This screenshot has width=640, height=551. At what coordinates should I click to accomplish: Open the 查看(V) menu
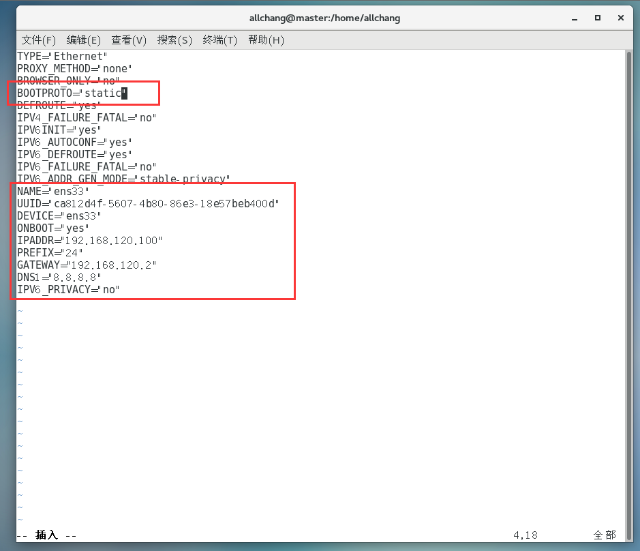pyautogui.click(x=129, y=40)
